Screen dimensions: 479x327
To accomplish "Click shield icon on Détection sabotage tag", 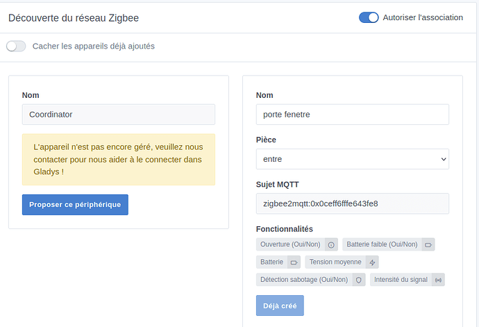I will click(x=358, y=280).
